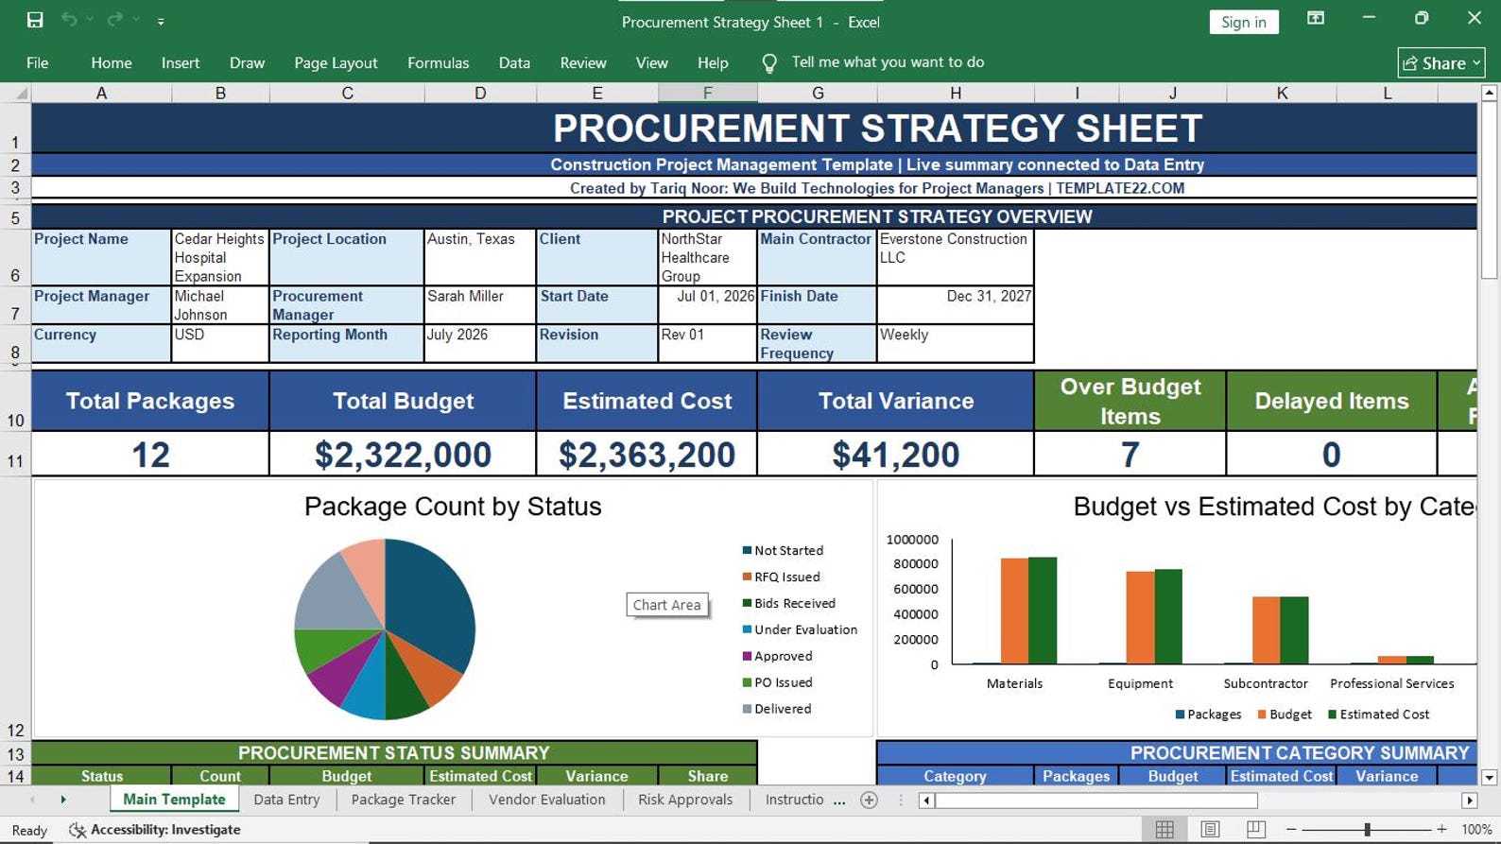Switch to the Package Tracker sheet tab
Screen dimensions: 1501x844
click(404, 800)
